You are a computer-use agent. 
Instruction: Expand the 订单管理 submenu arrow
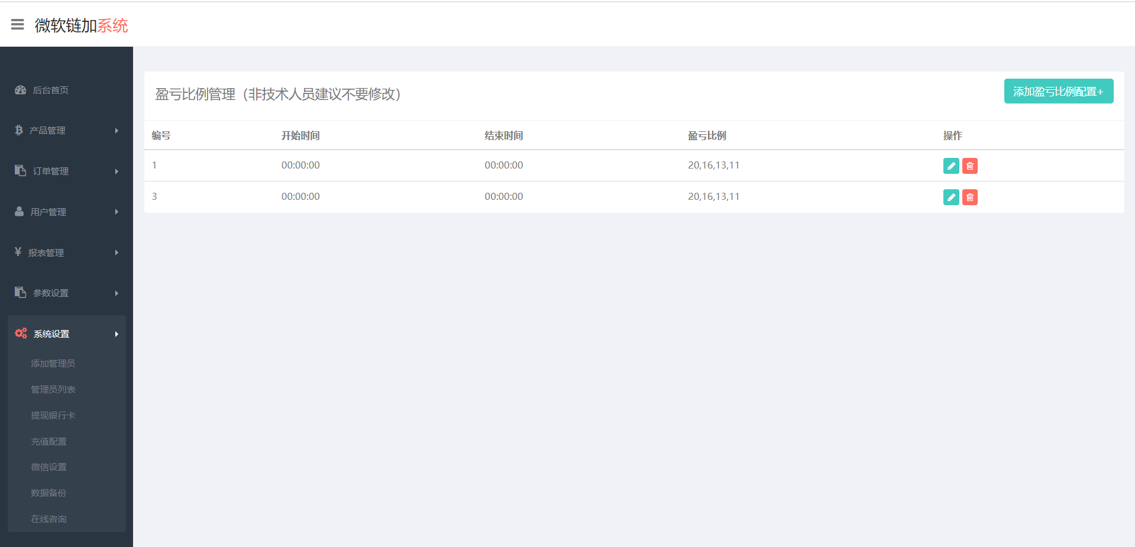click(117, 171)
